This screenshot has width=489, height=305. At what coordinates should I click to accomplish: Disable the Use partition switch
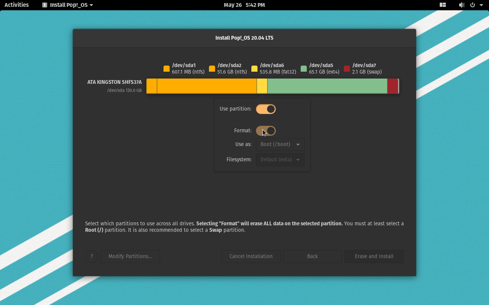point(266,109)
